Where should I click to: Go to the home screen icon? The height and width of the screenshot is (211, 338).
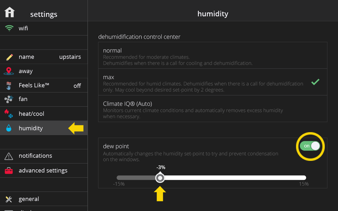tap(10, 12)
